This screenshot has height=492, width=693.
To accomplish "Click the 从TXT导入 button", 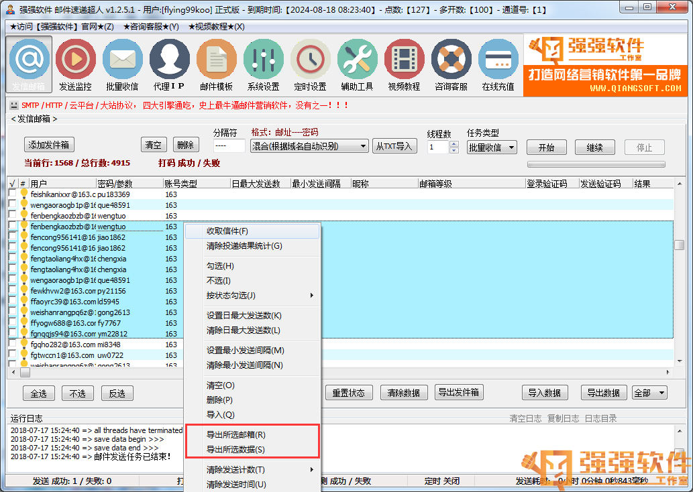I will pyautogui.click(x=394, y=146).
